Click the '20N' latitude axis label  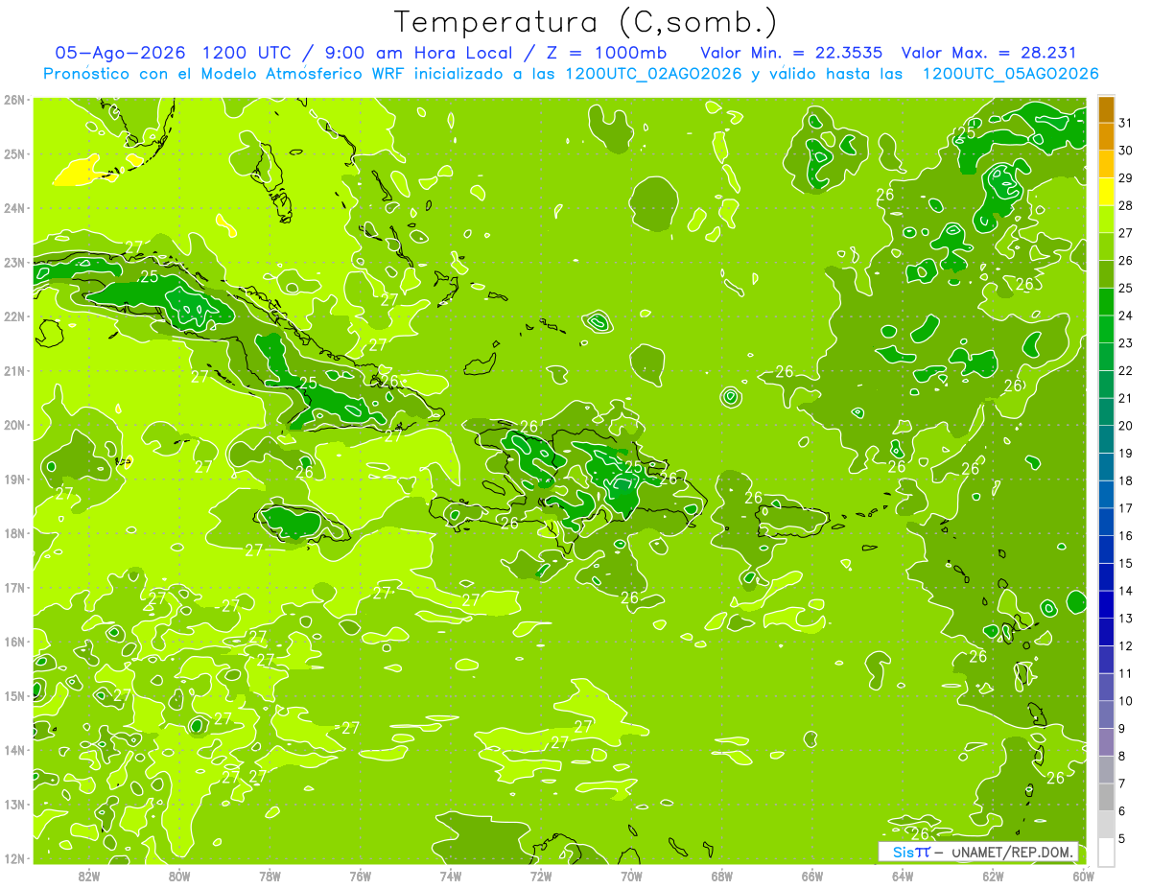pos(14,425)
